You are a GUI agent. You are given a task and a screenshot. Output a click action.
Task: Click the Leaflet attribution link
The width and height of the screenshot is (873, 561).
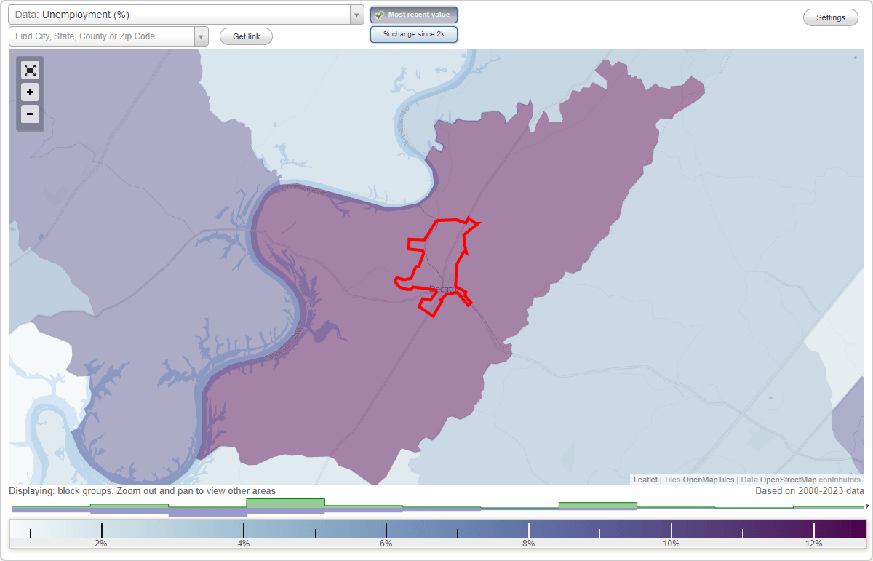click(645, 480)
